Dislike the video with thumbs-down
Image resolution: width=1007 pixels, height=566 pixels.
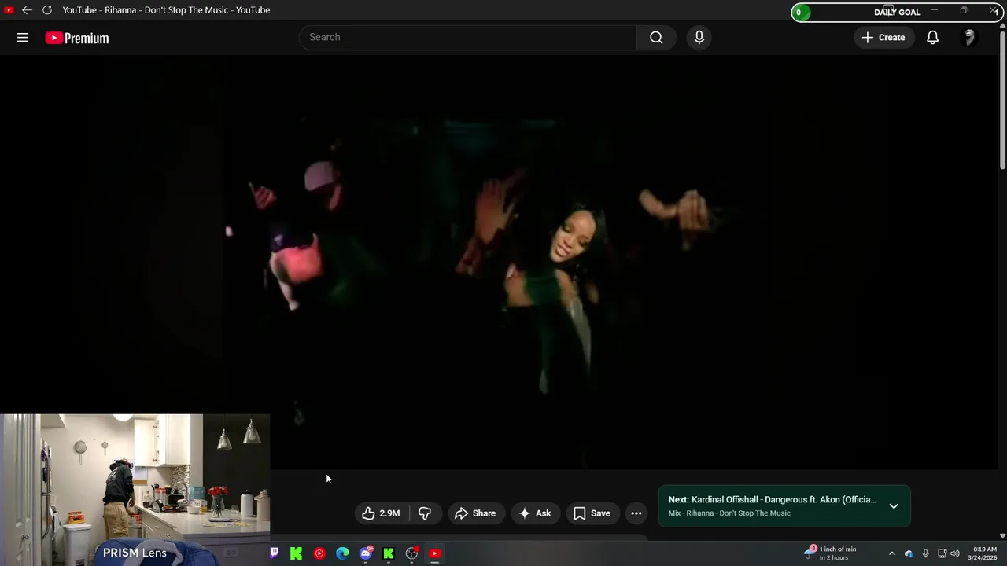425,513
